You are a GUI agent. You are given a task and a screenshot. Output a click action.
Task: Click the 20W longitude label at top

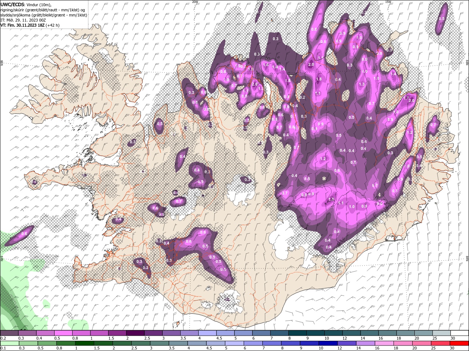click(x=195, y=2)
